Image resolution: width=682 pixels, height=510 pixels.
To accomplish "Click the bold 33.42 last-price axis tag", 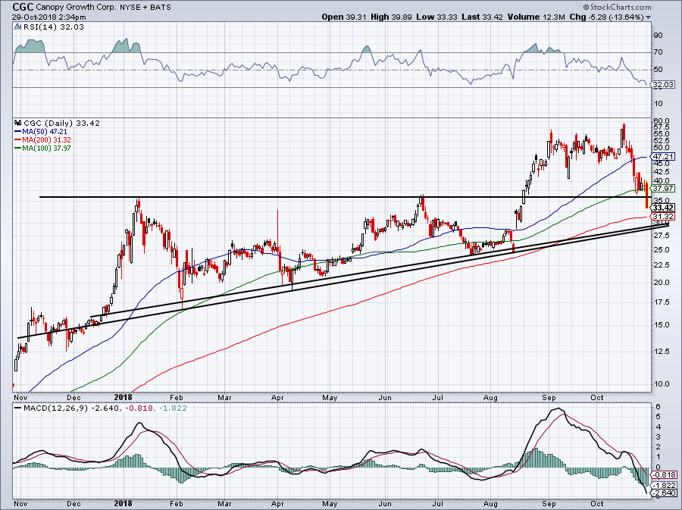I will [664, 208].
